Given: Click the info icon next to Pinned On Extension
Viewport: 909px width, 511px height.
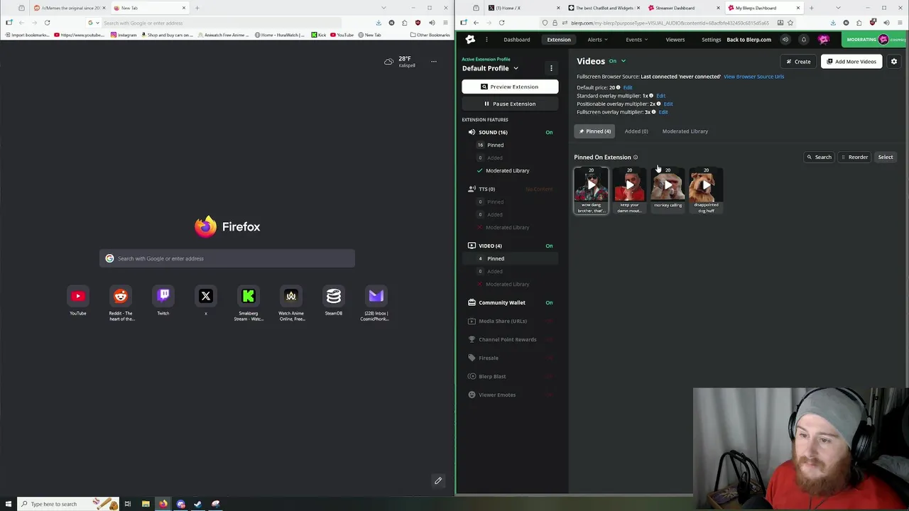Looking at the screenshot, I should [x=636, y=158].
